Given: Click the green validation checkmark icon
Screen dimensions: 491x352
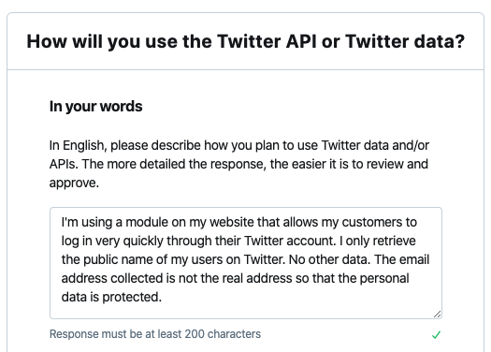Looking at the screenshot, I should (436, 335).
